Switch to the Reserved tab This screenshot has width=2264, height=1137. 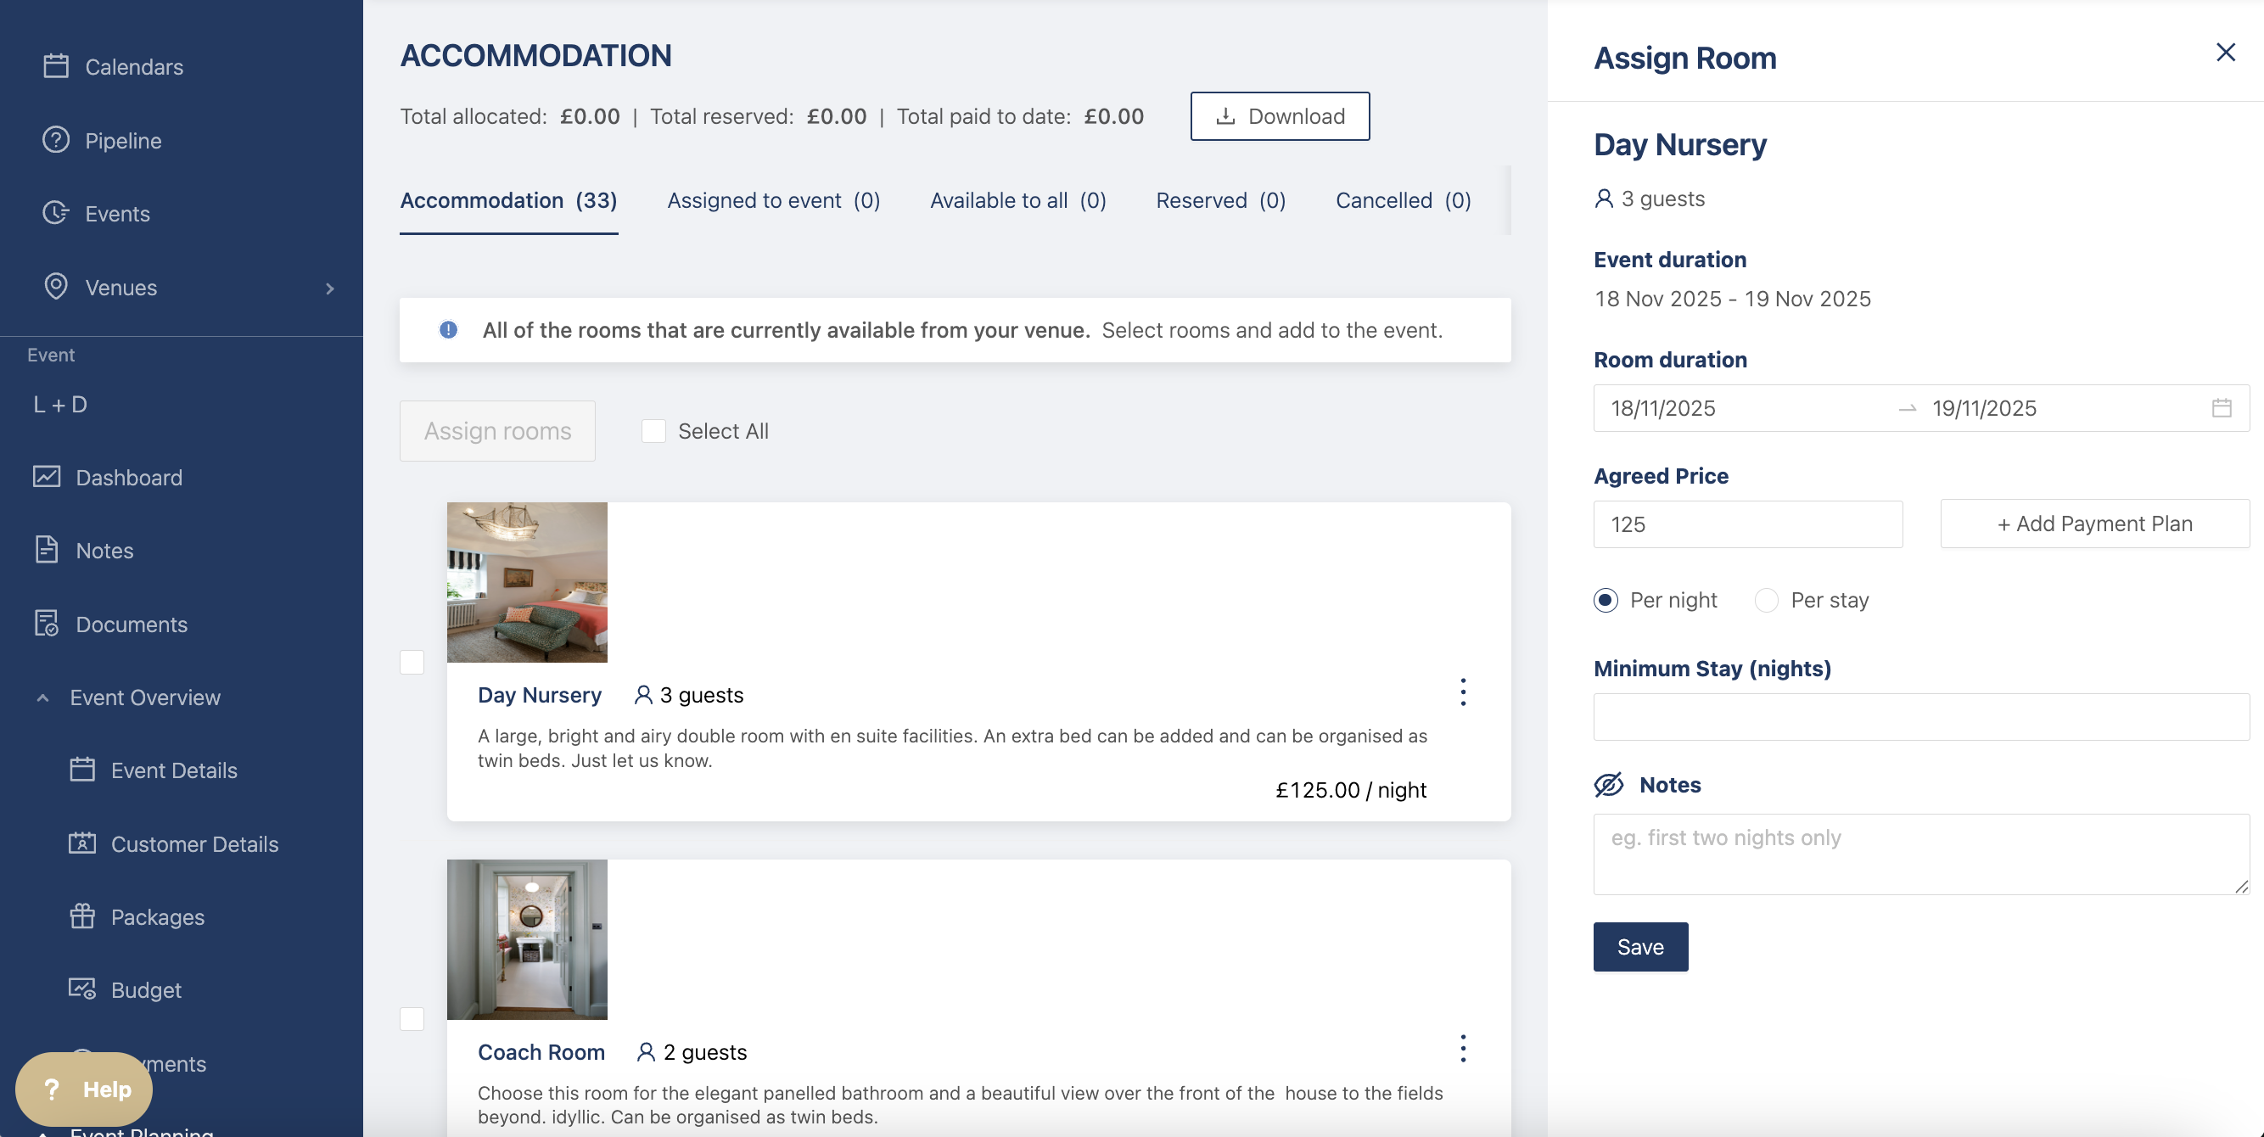1220,200
